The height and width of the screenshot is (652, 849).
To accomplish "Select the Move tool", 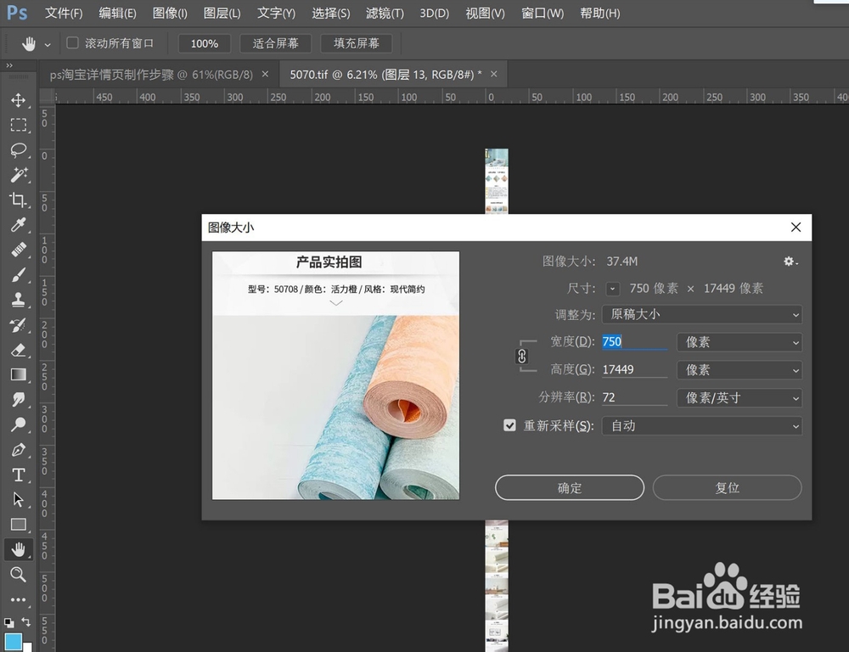I will click(x=19, y=101).
